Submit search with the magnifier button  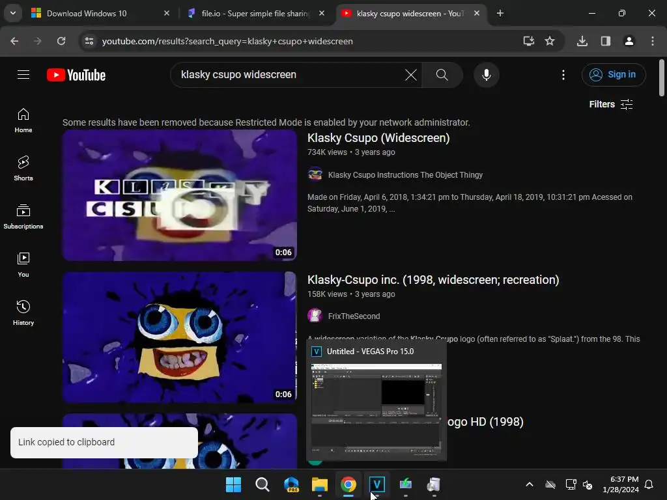click(442, 75)
